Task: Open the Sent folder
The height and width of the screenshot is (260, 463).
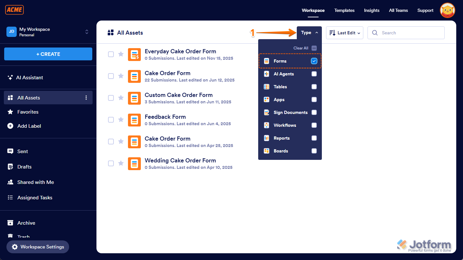Action: (x=23, y=151)
